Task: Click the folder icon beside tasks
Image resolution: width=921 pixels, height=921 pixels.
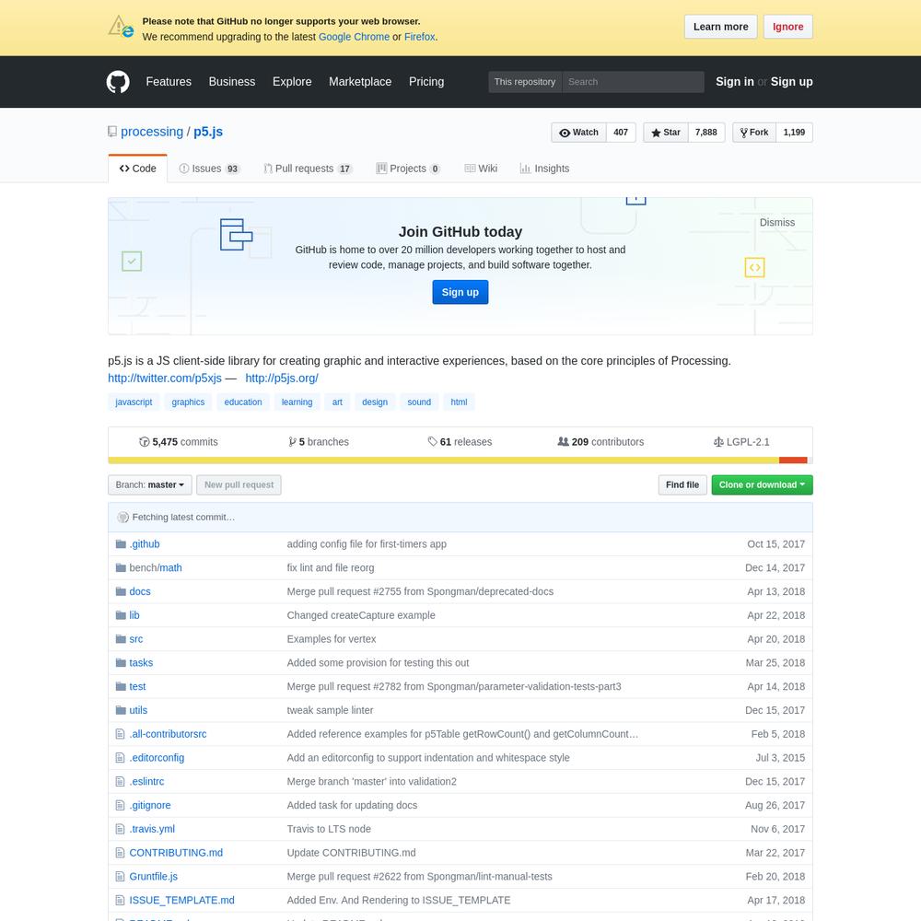Action: click(121, 662)
